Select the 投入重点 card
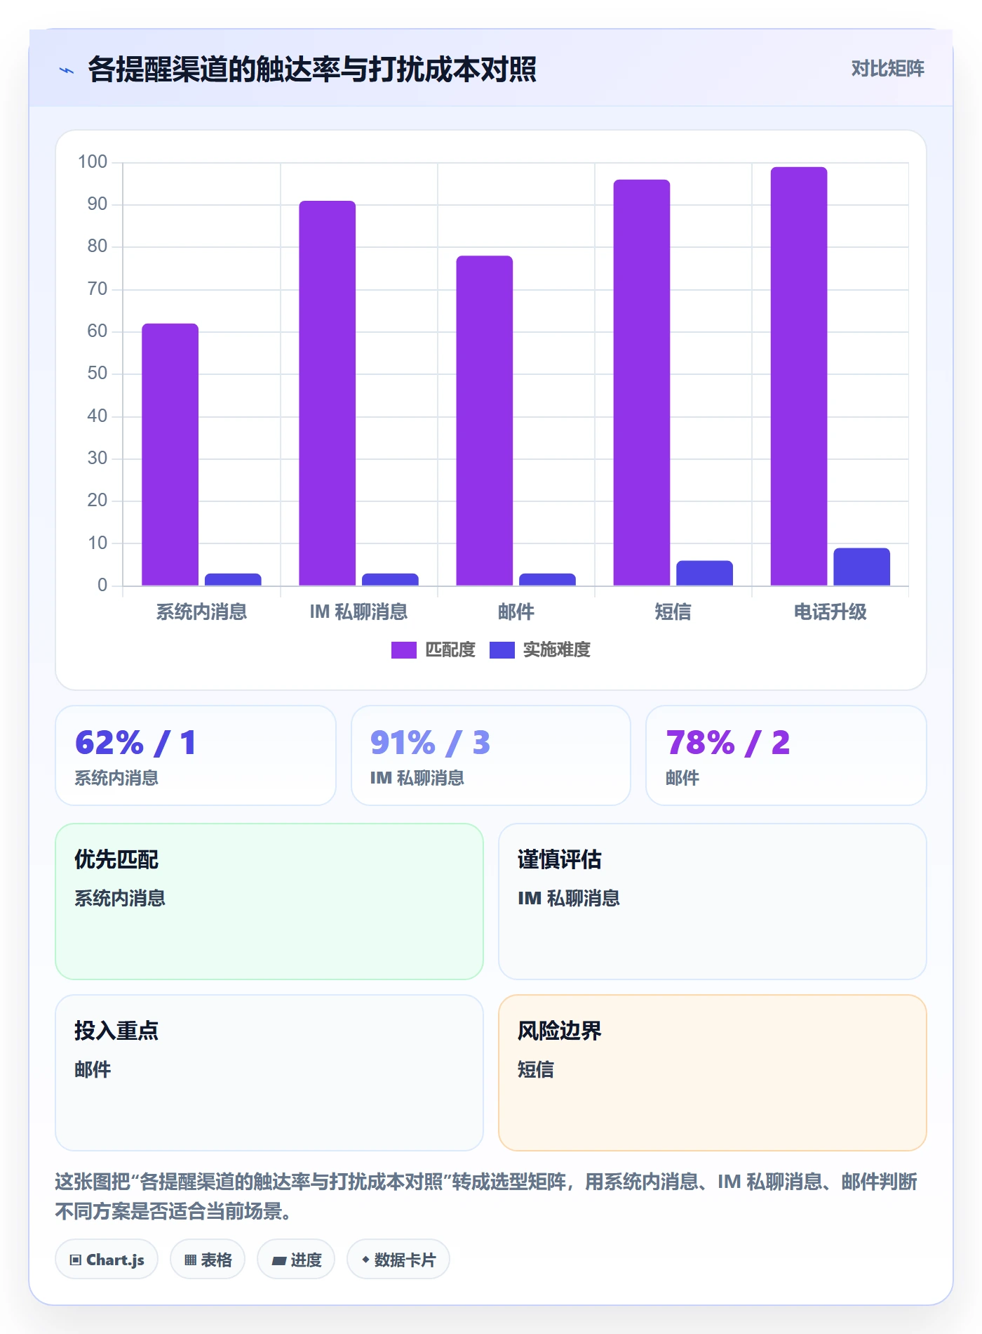 (x=269, y=1073)
